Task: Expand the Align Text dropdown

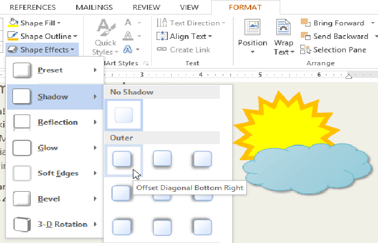Action: pos(210,36)
